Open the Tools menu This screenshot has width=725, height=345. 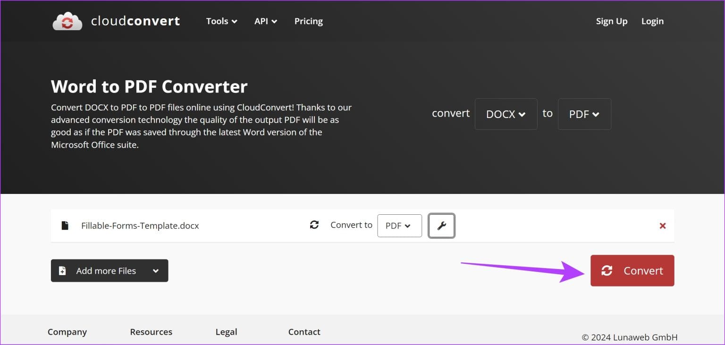pos(221,21)
